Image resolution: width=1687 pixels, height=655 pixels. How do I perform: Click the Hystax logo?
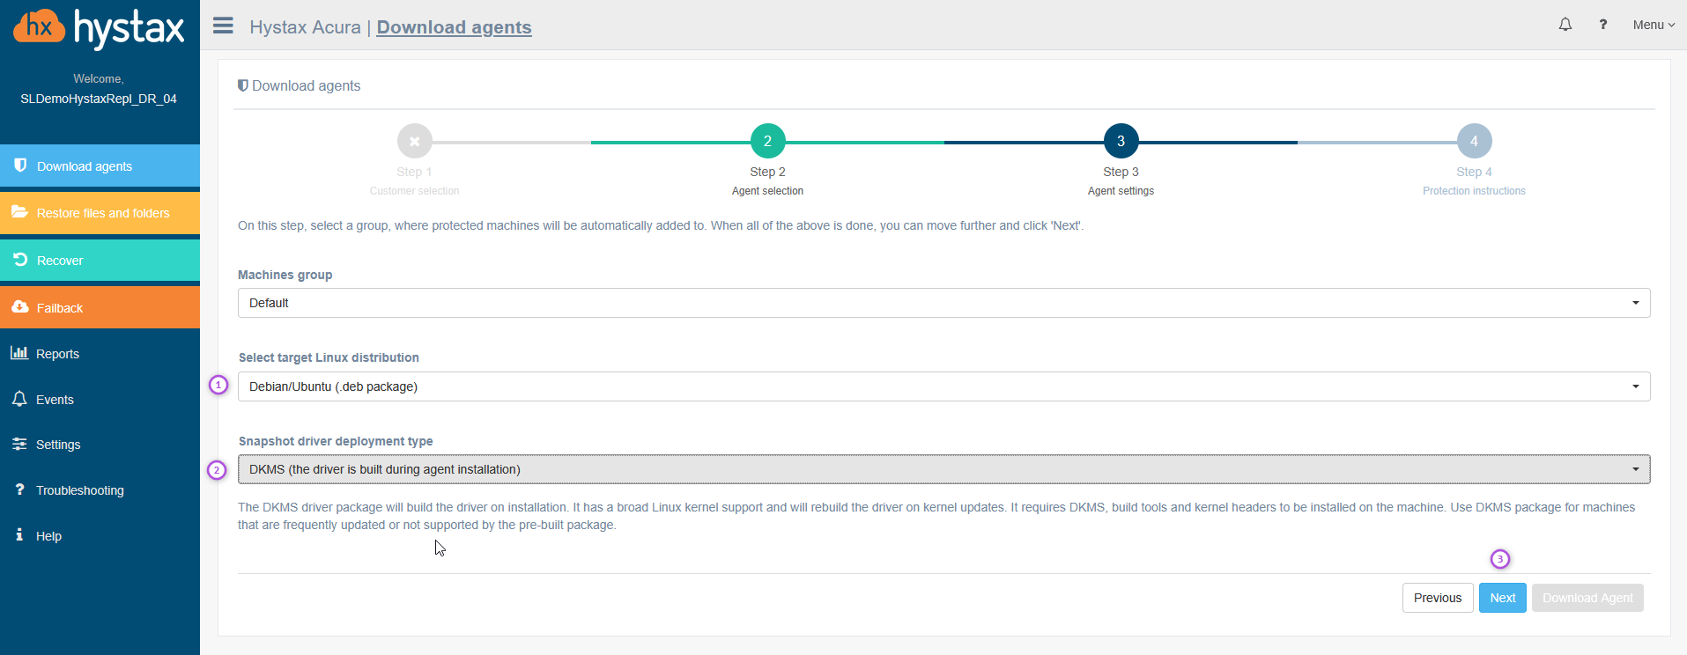click(99, 28)
